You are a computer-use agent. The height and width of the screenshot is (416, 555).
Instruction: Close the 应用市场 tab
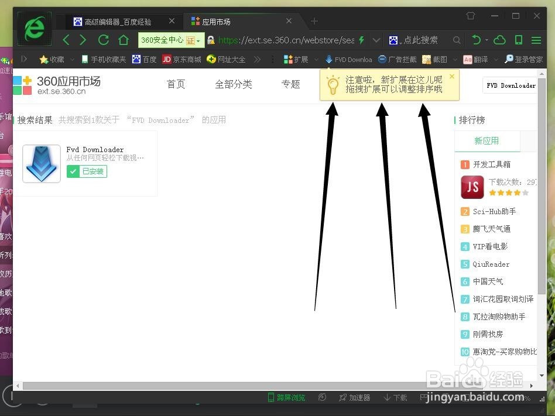coord(289,21)
